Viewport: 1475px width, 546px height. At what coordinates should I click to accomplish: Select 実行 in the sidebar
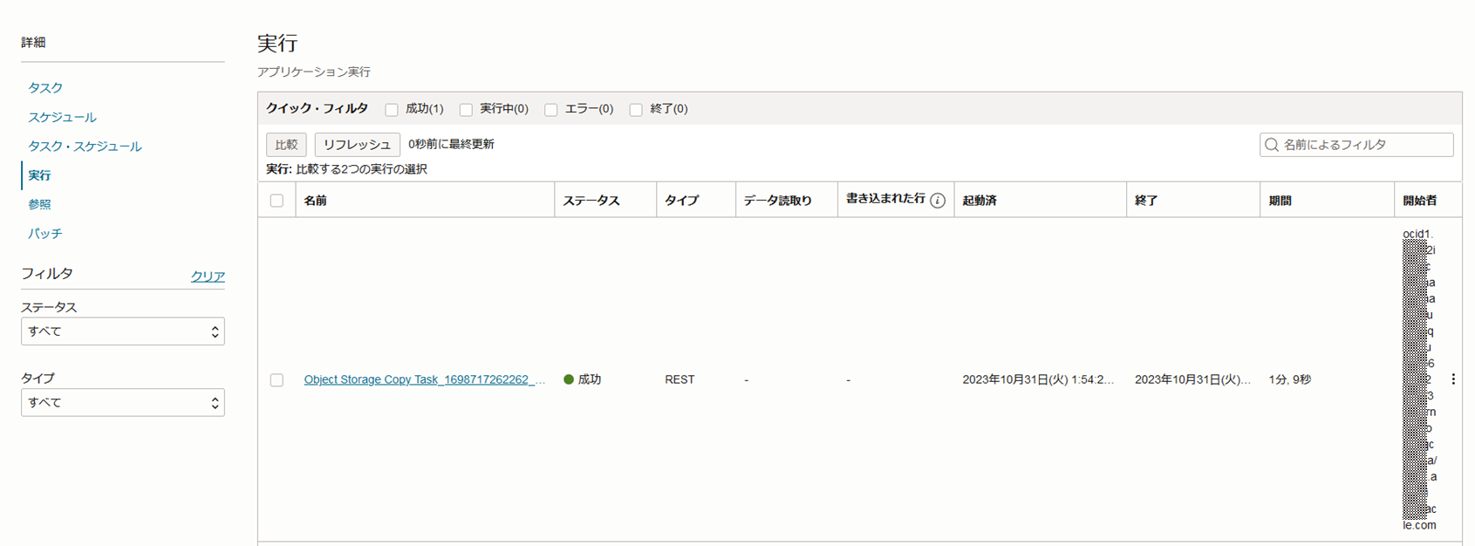coord(39,175)
